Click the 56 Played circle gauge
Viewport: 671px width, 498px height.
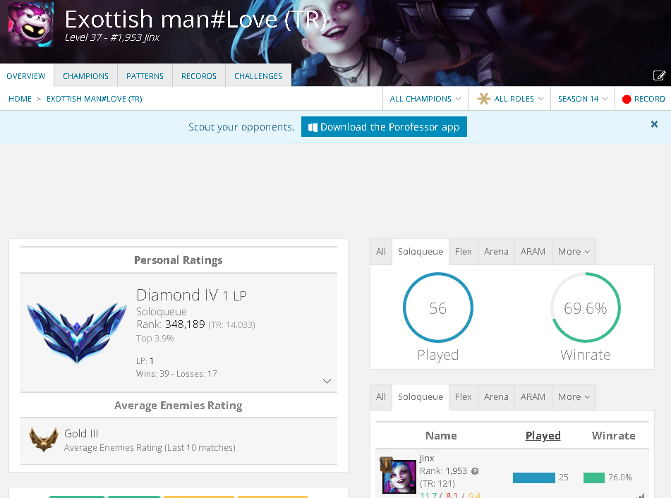pyautogui.click(x=437, y=308)
